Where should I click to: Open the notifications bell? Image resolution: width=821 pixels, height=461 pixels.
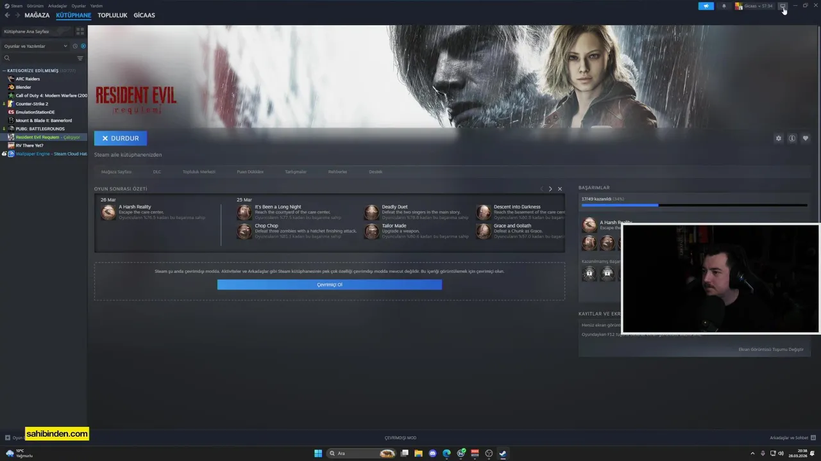point(724,6)
